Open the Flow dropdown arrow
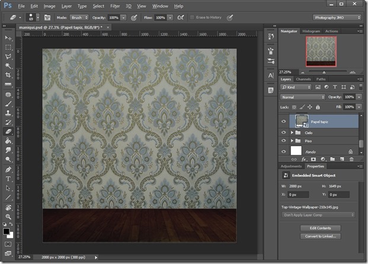Screen dimensions: 368x264 [x=171, y=18]
